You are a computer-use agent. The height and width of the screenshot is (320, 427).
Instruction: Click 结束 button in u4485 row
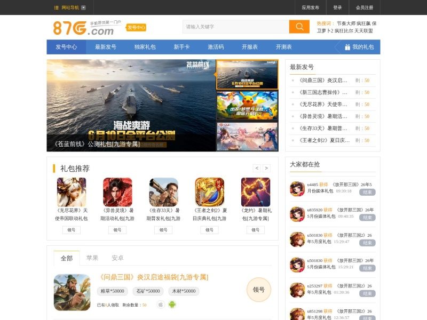[367, 192]
